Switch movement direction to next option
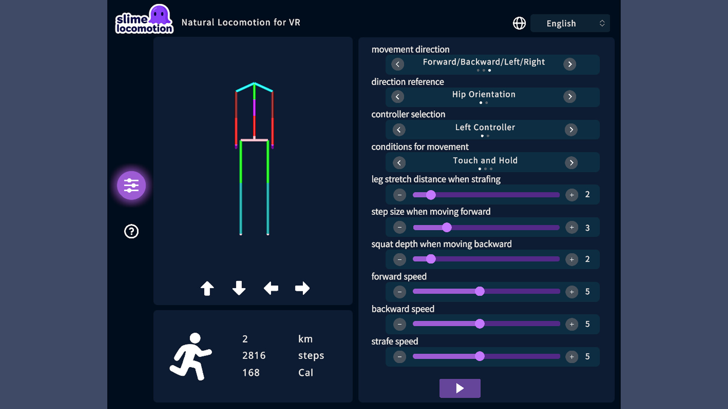 (x=570, y=64)
